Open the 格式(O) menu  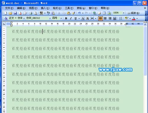(57, 8)
